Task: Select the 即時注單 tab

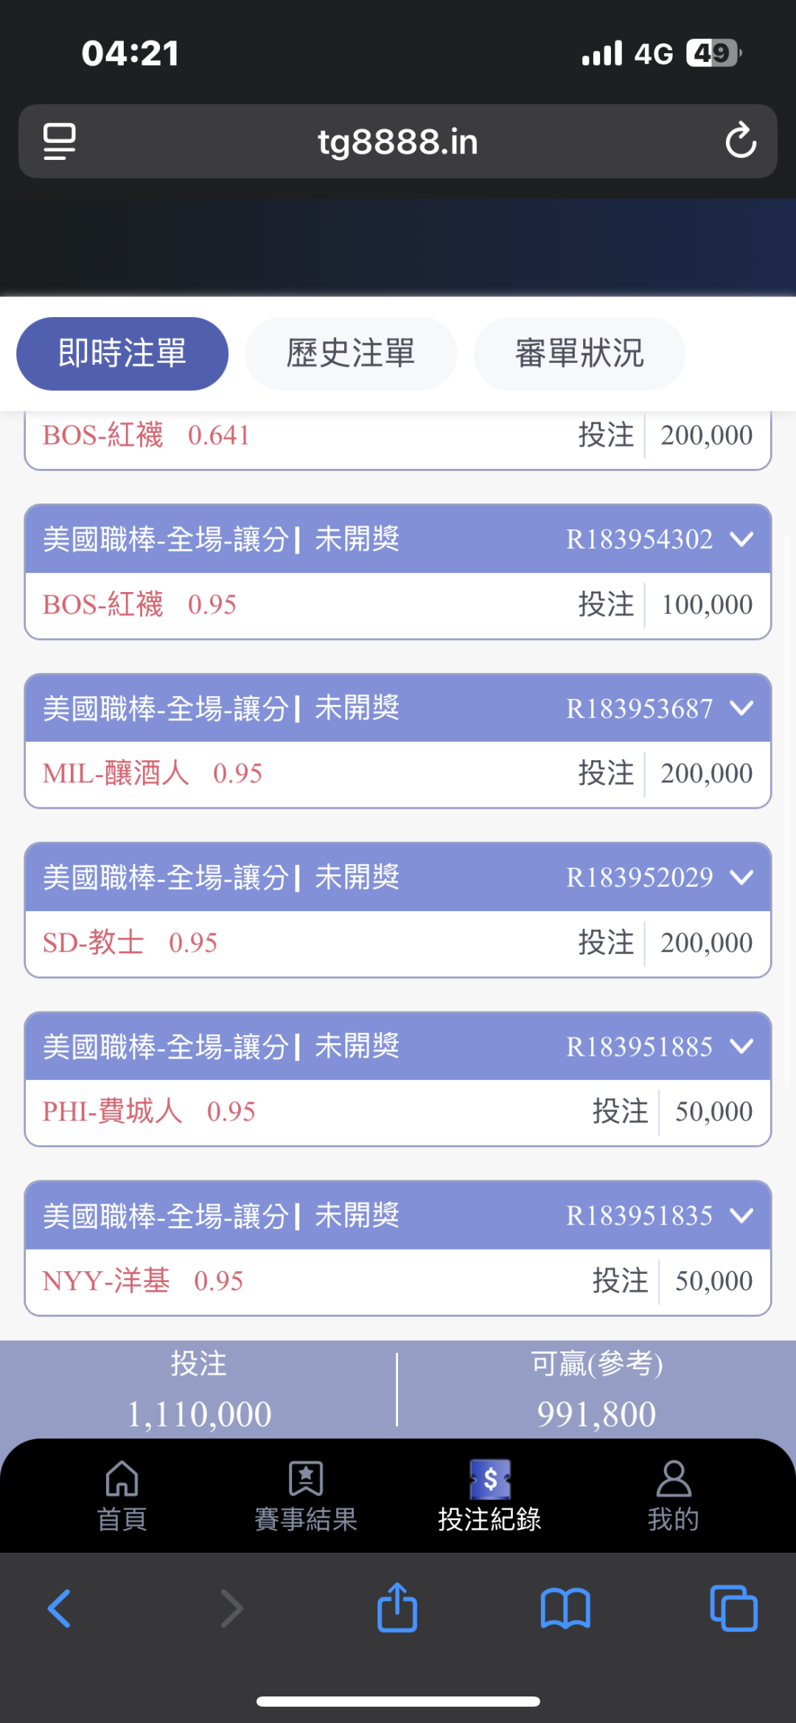Action: tap(122, 354)
